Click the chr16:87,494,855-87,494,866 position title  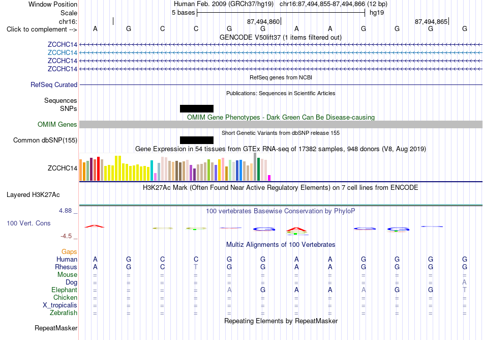click(322, 4)
